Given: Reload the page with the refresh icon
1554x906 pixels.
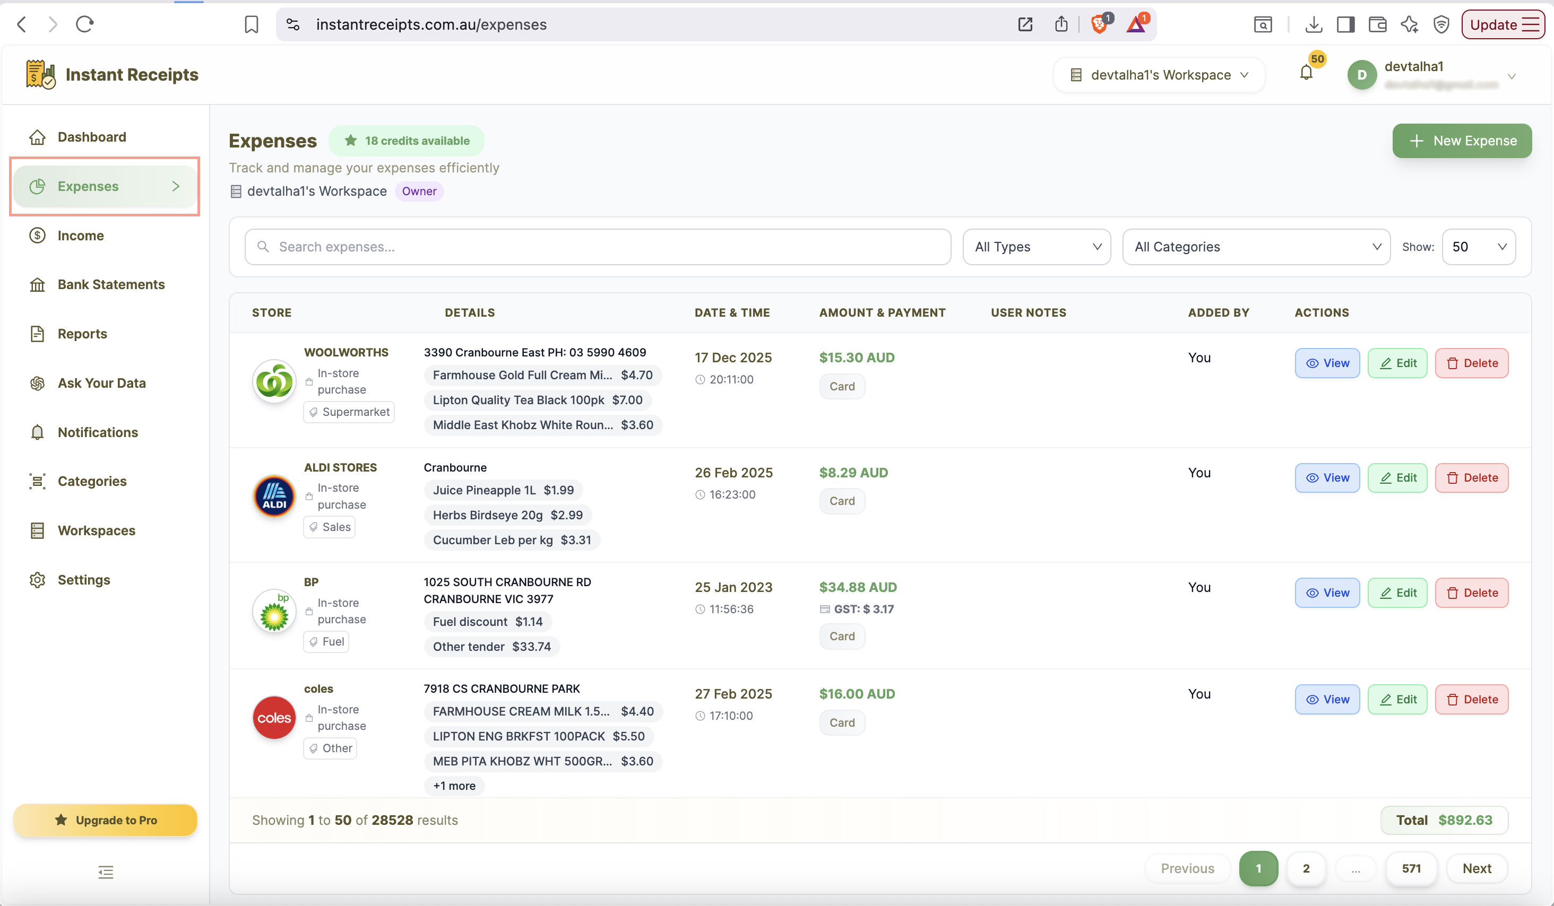Looking at the screenshot, I should pos(84,24).
